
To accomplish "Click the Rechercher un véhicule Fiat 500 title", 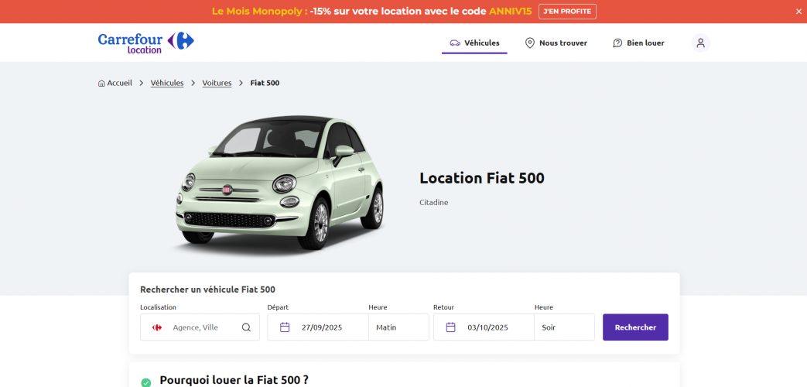I will (208, 289).
